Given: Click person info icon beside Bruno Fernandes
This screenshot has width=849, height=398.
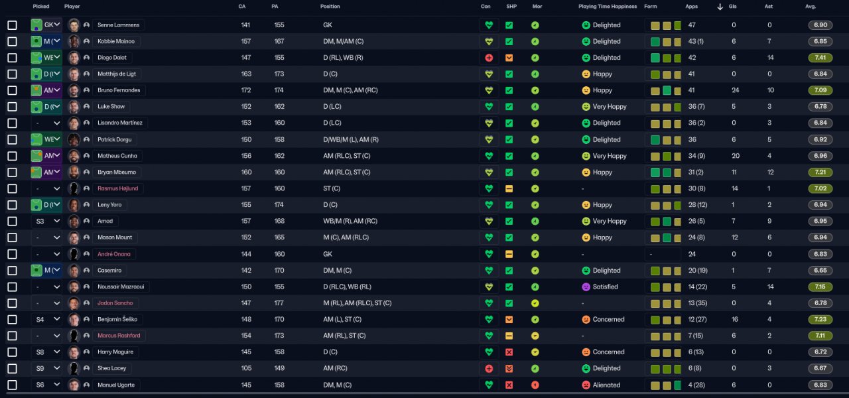Looking at the screenshot, I should coord(86,90).
